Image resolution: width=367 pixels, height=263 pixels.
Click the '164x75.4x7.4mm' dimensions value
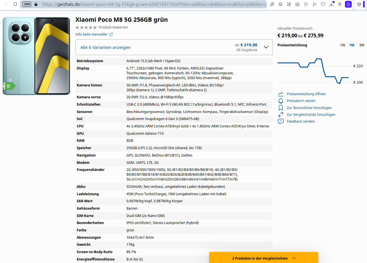[x=140, y=238]
